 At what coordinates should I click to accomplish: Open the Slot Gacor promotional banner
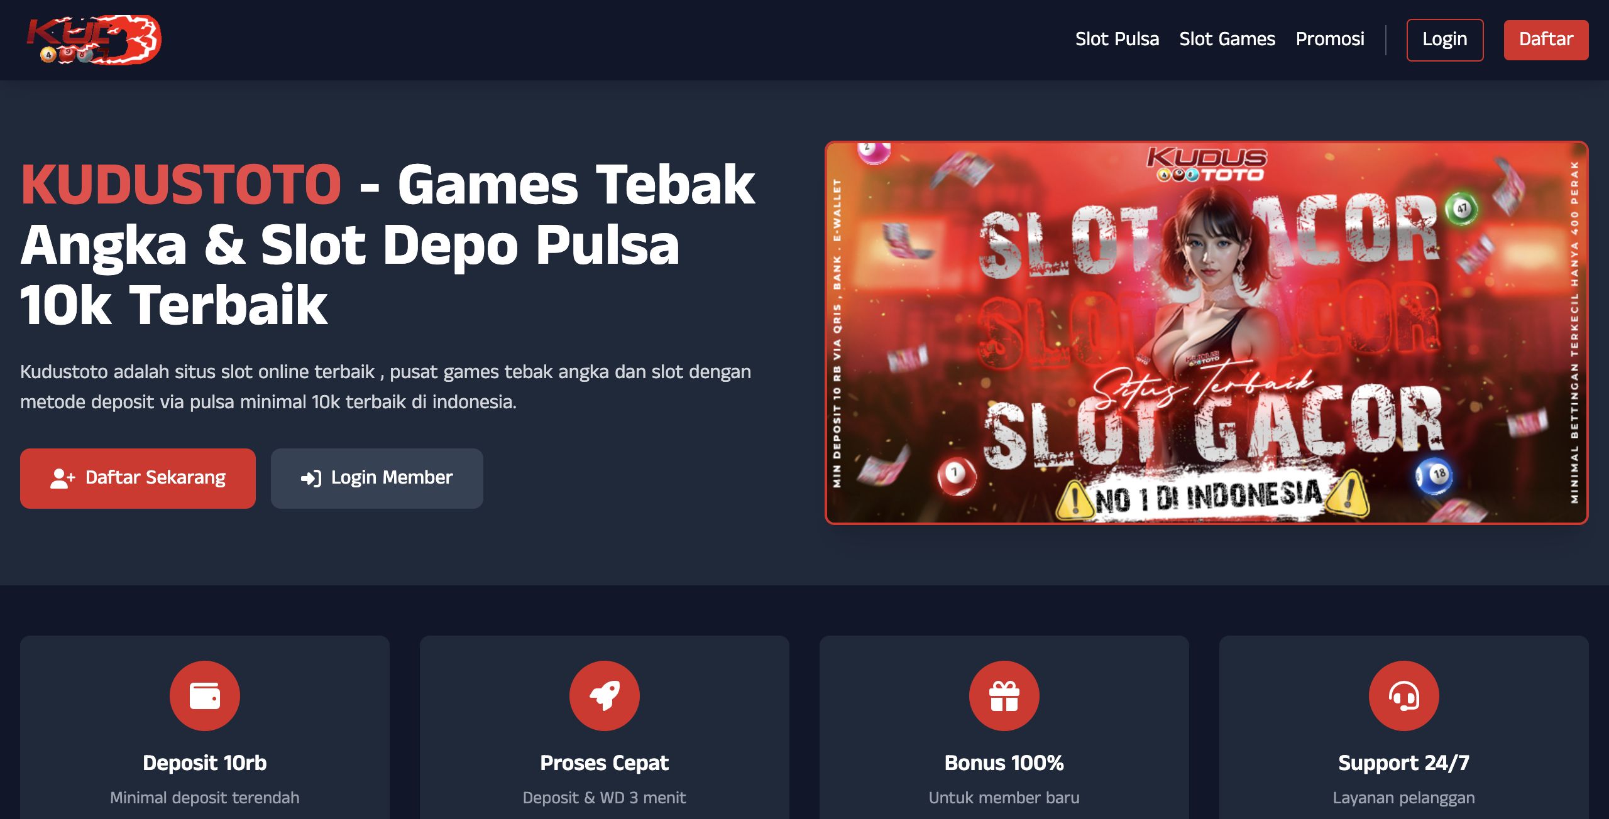point(1206,333)
